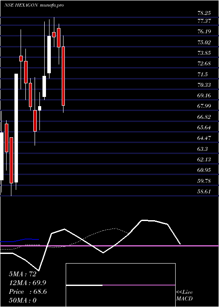
Task: Select the 60.95 price level label
Action: coord(204,170)
